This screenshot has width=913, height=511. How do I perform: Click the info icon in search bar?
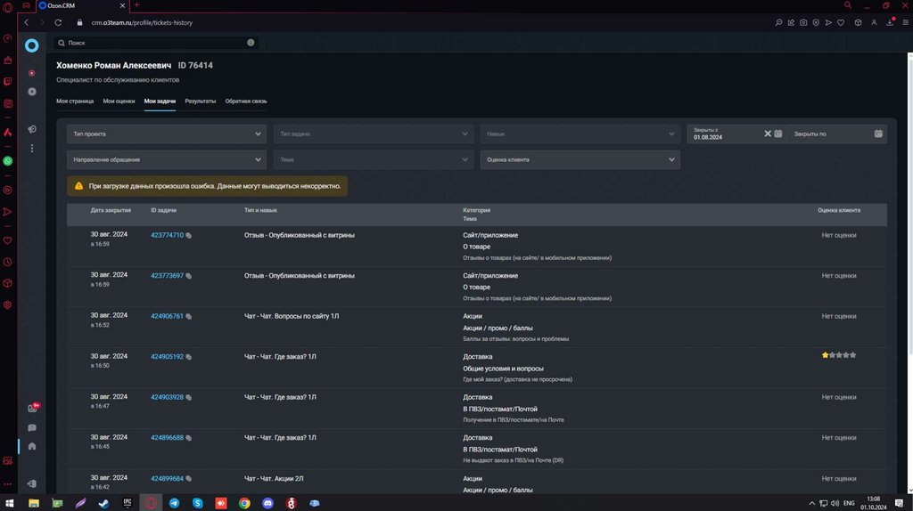pos(251,42)
